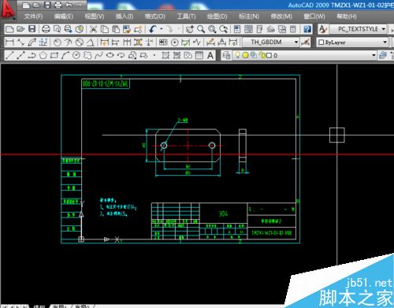Click quick access toolbar Undo arrow

pyautogui.click(x=69, y=5)
